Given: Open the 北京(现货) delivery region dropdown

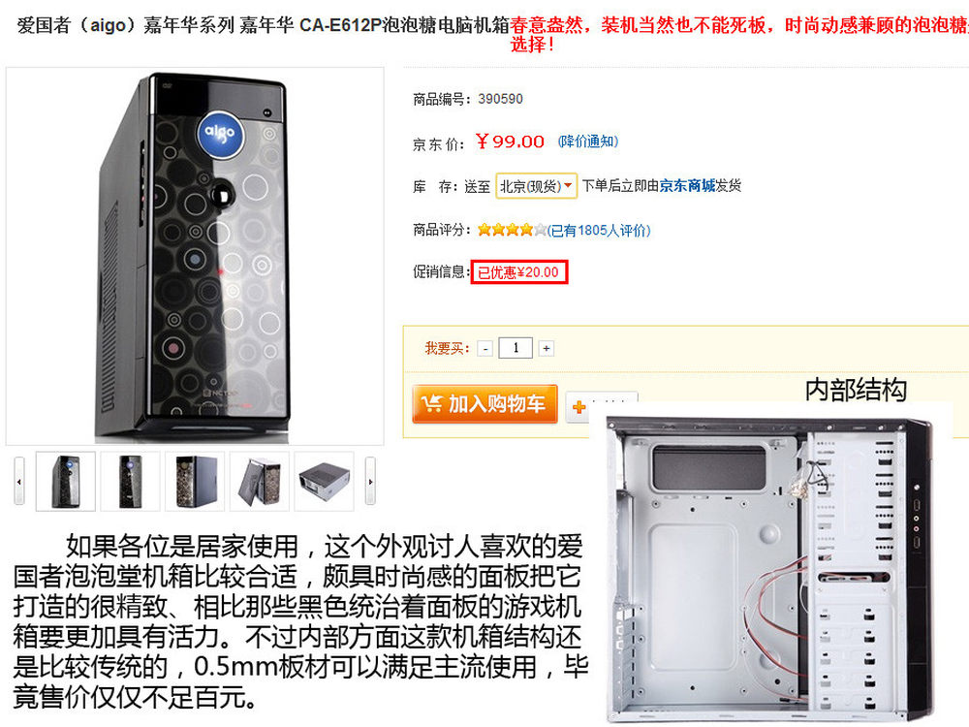Looking at the screenshot, I should [537, 185].
